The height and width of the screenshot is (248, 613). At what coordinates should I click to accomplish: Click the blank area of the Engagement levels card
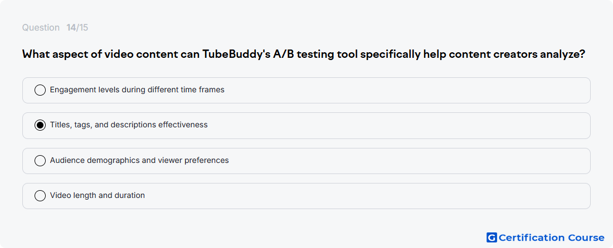pyautogui.click(x=407, y=90)
